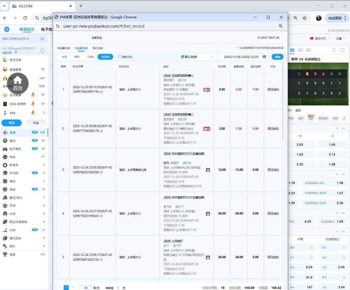Viewport: 350px width, 290px height.
Task: Click the search magnifier in league search box
Action: pyautogui.click(x=42, y=39)
